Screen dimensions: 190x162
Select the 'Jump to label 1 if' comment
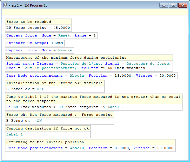94,99
